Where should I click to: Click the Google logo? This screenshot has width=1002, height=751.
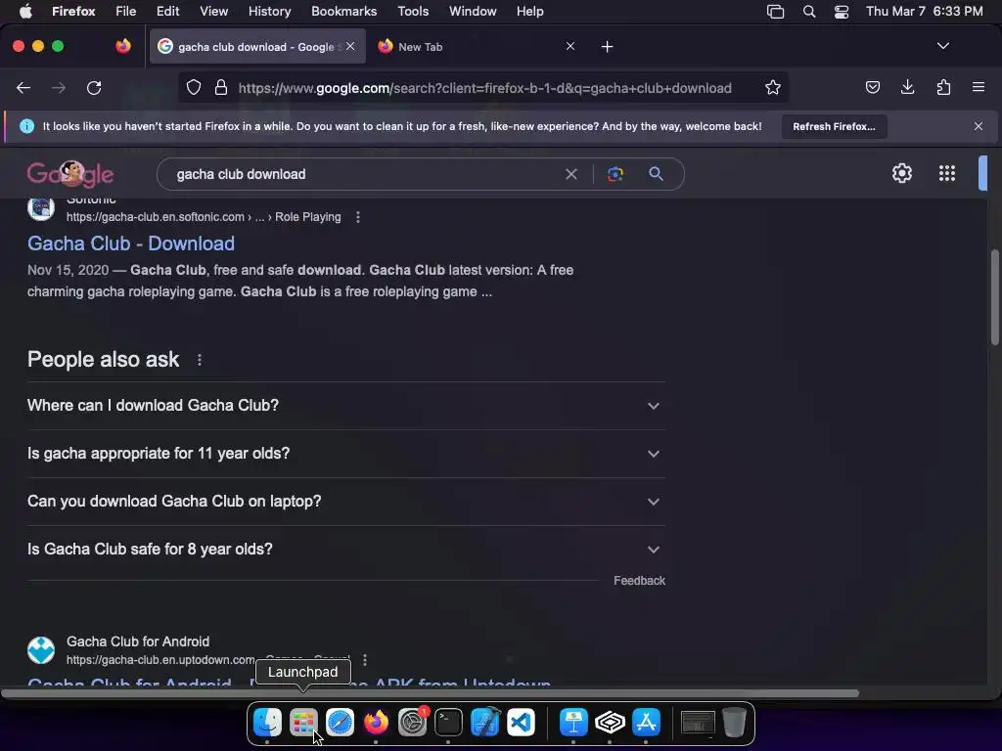tap(70, 174)
